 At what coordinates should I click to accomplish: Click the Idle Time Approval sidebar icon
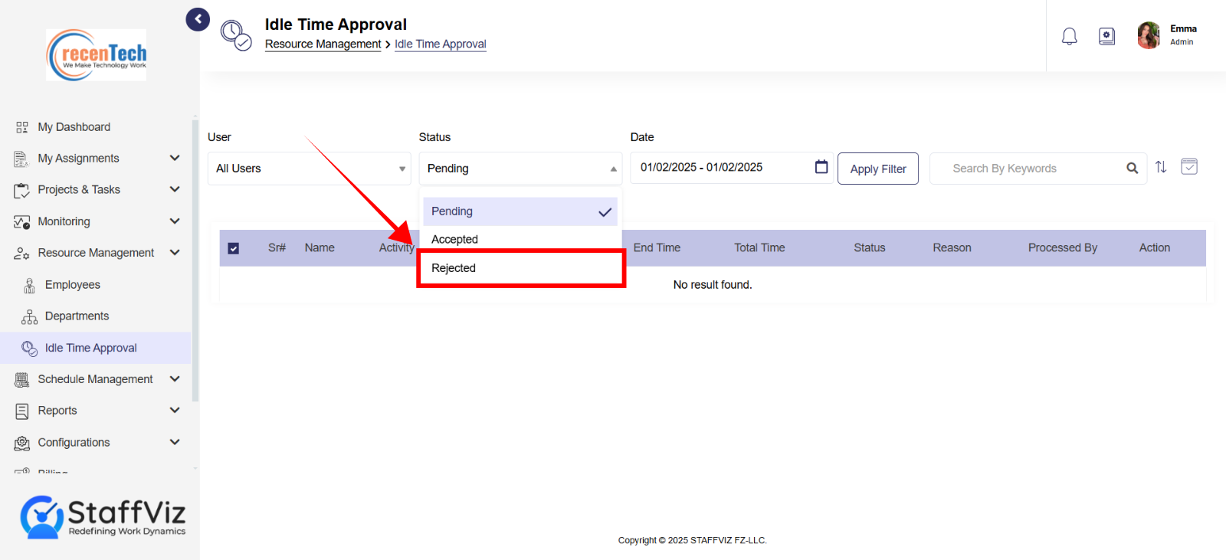point(29,348)
